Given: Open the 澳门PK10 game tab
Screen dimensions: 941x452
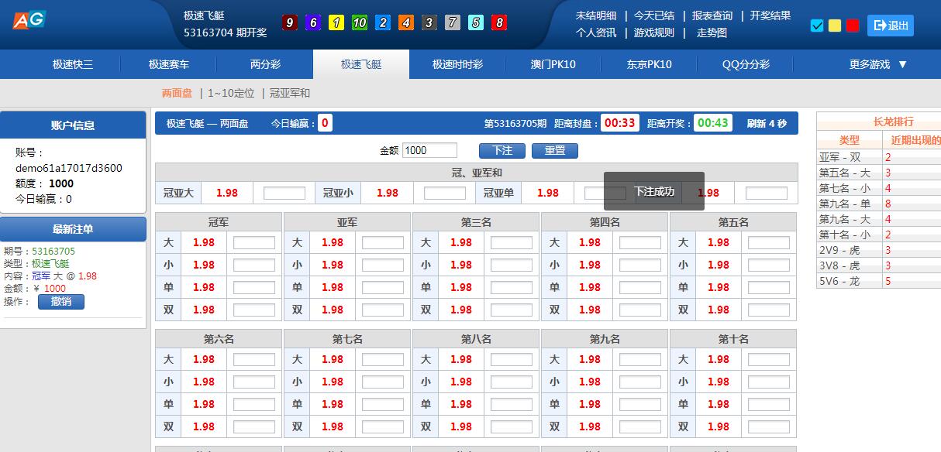Looking at the screenshot, I should coord(553,64).
